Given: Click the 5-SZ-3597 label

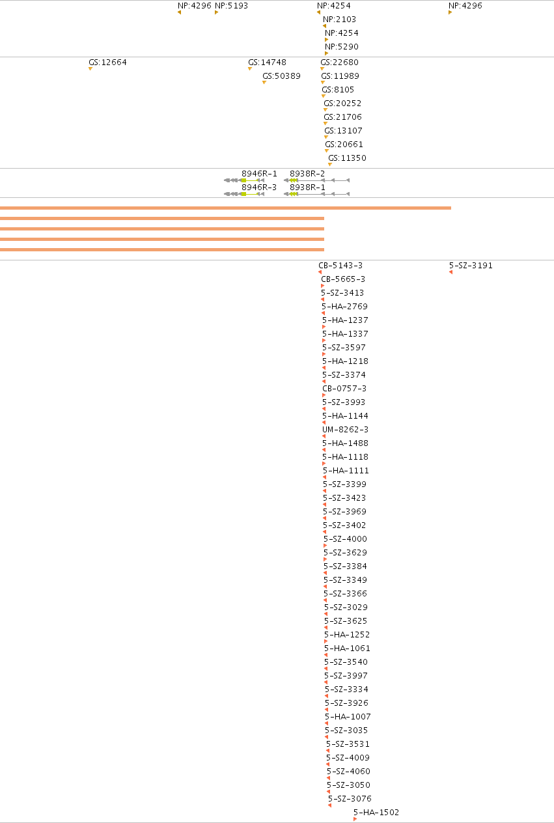Looking at the screenshot, I should (344, 348).
